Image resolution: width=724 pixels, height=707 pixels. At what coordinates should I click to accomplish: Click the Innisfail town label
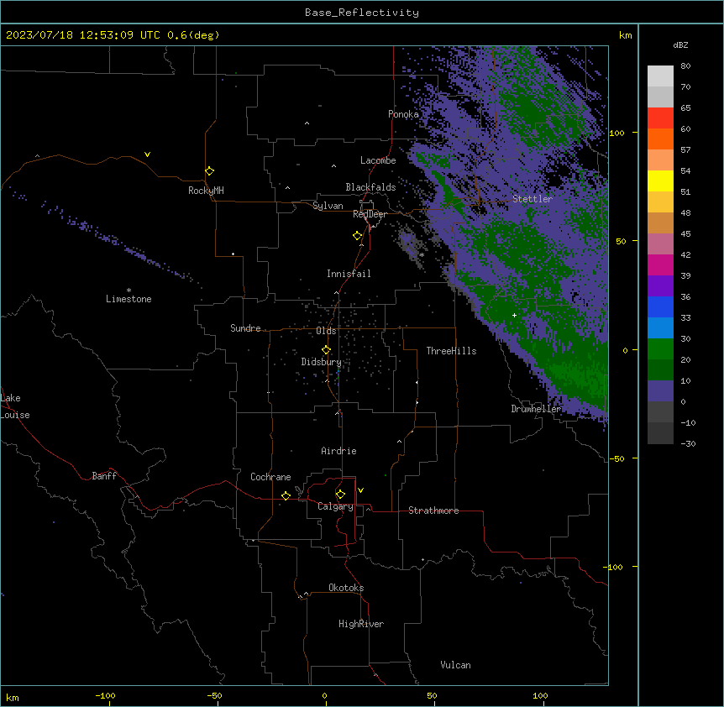[x=349, y=274]
